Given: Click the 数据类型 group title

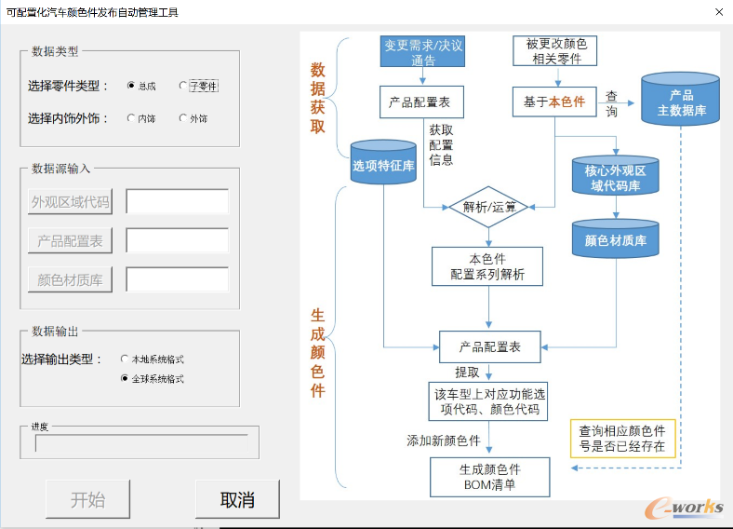Looking at the screenshot, I should coord(55,51).
